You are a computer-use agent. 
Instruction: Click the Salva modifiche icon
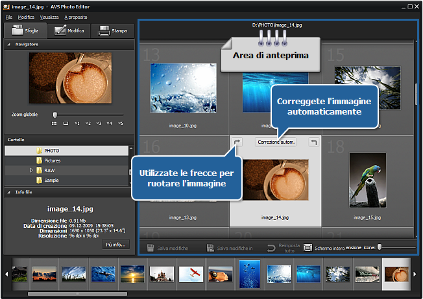(x=151, y=248)
